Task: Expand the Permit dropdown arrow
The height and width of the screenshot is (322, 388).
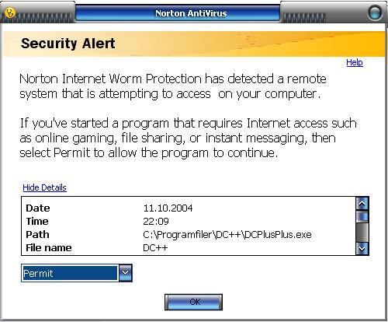Action: (126, 273)
